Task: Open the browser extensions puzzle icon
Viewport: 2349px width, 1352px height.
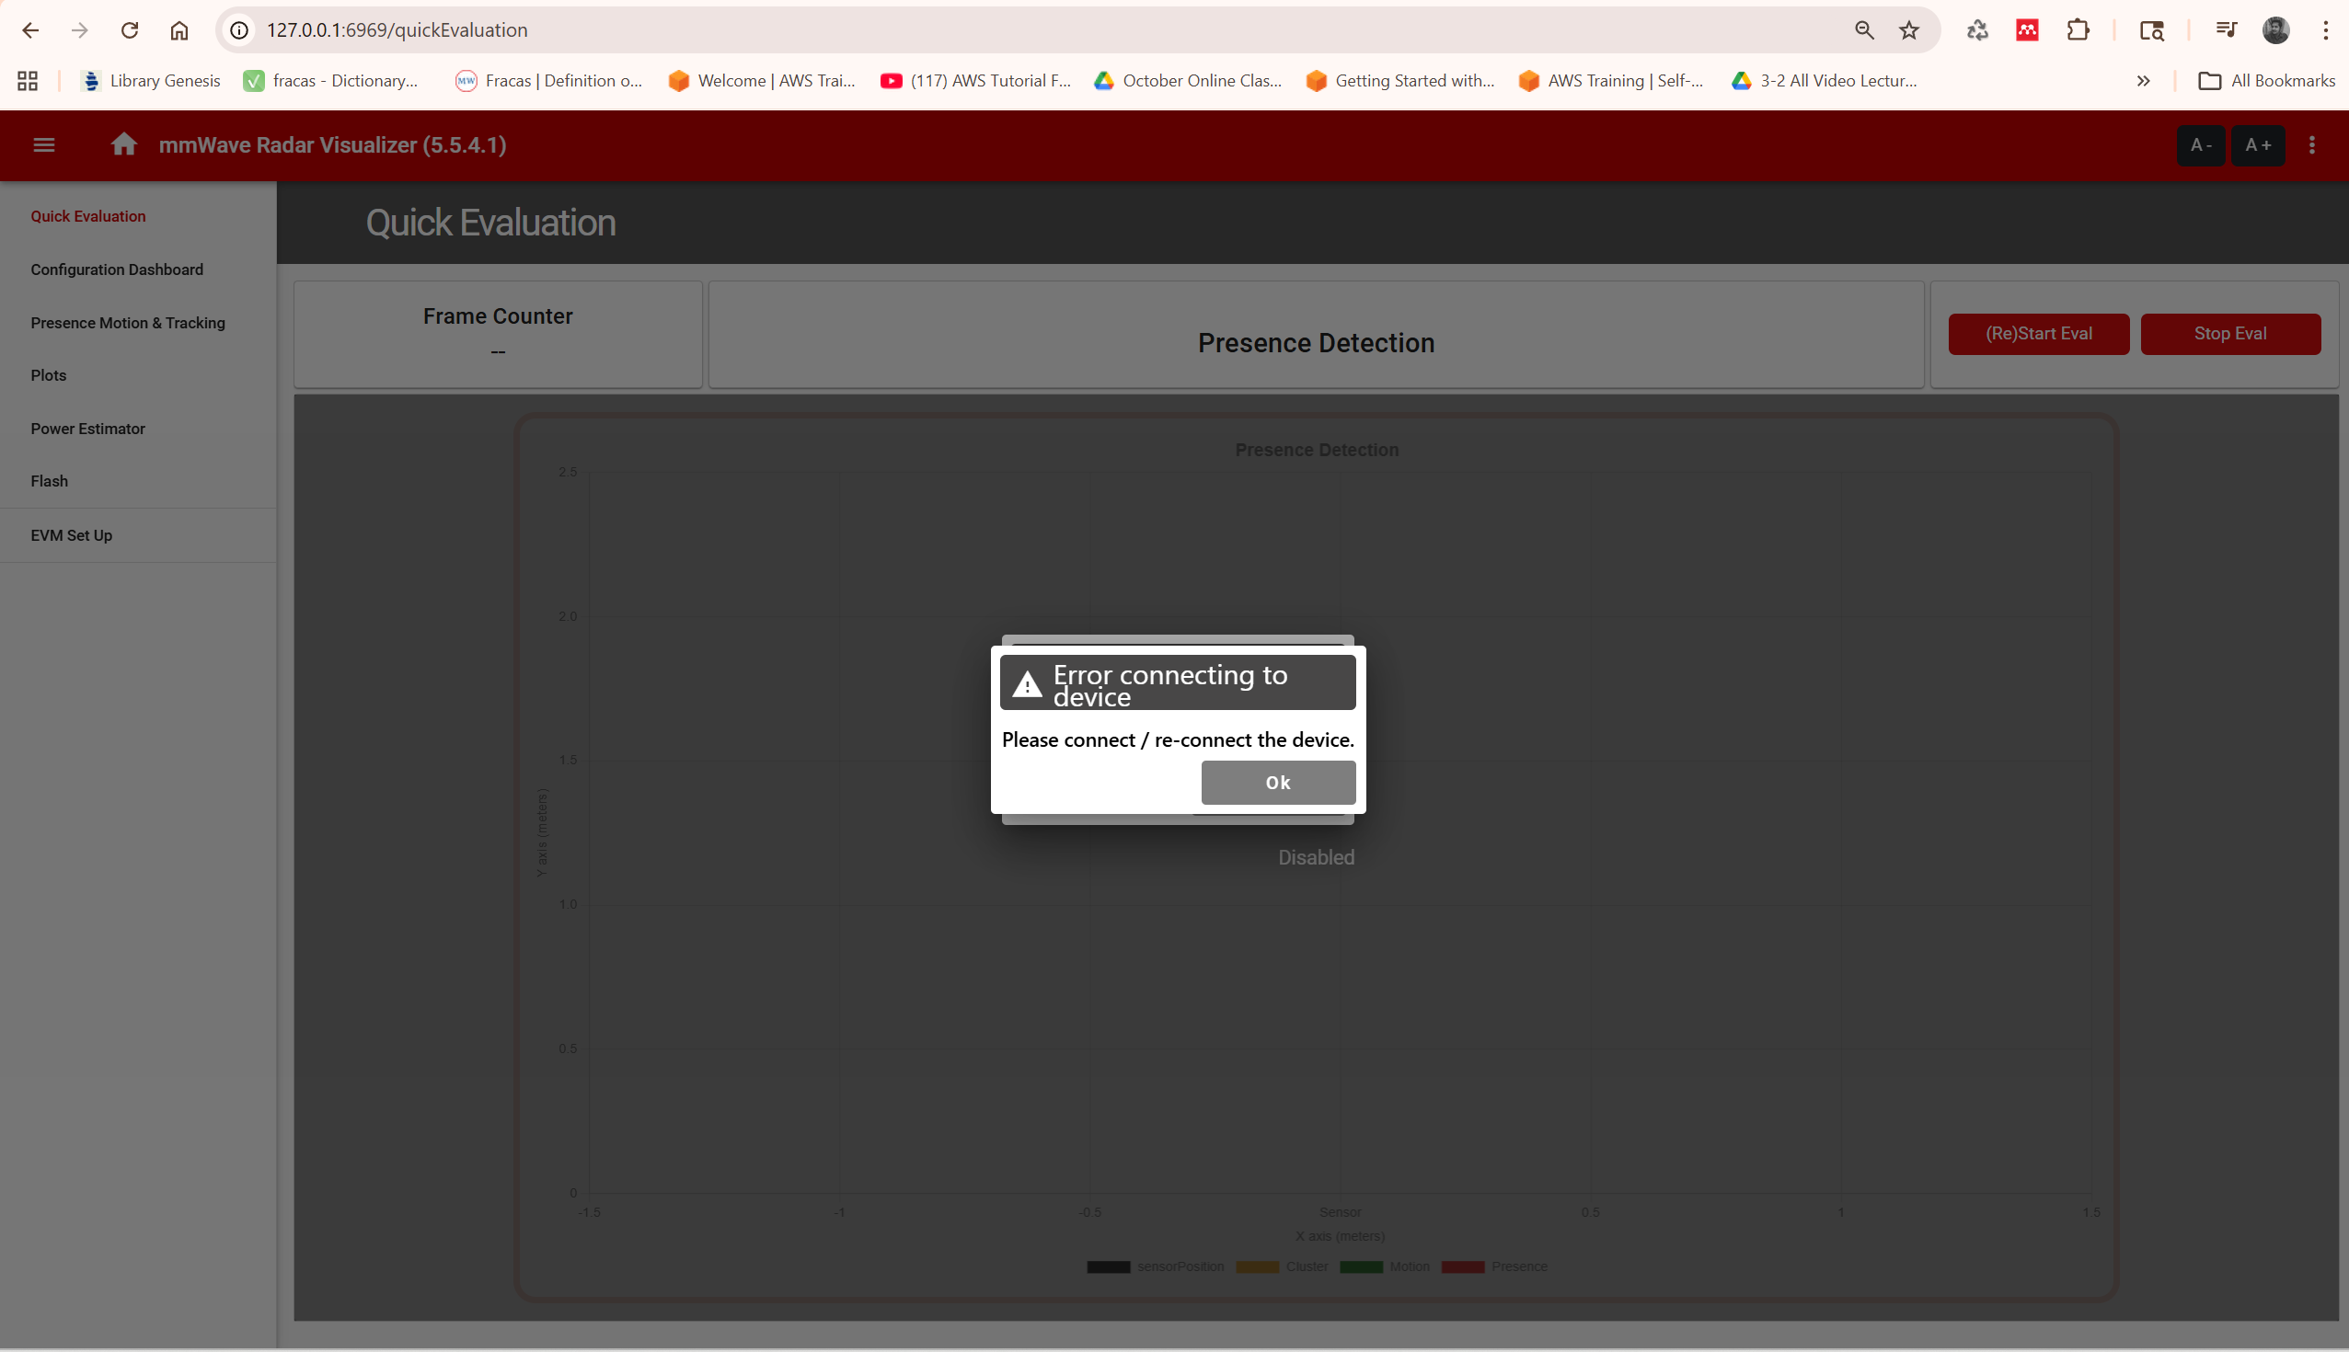Action: pyautogui.click(x=2078, y=29)
